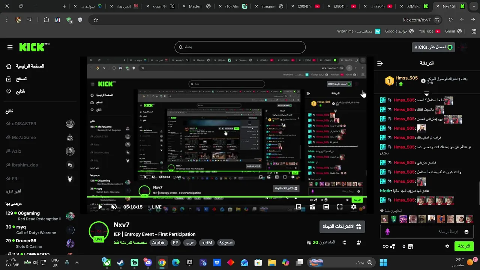Select the عرب tag
The height and width of the screenshot is (270, 480).
190,243
